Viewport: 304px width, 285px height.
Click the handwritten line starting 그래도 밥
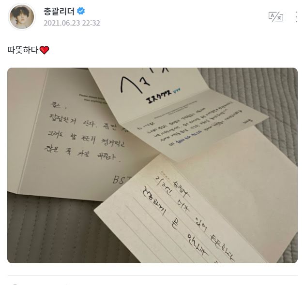(86, 139)
